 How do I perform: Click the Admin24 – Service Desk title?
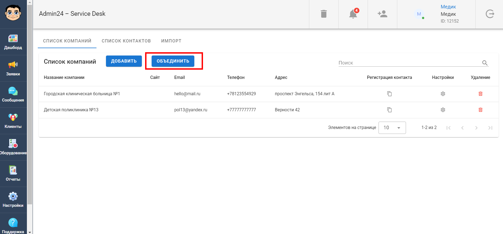click(x=72, y=14)
